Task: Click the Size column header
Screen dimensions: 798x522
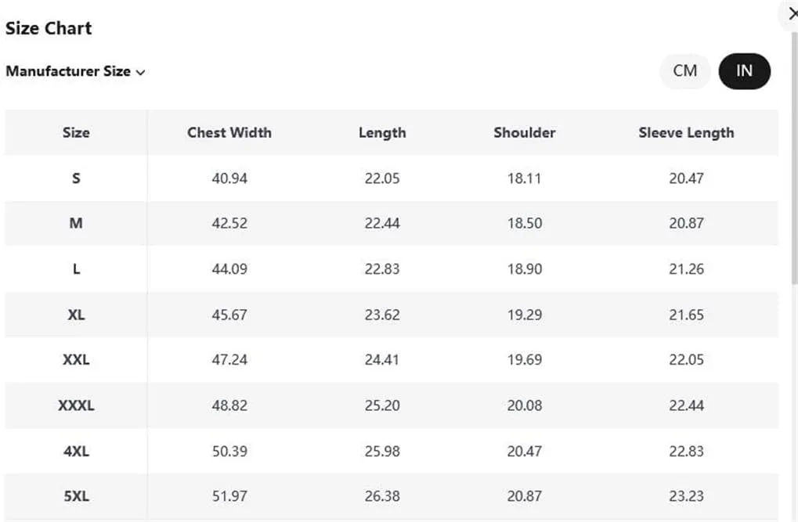Action: [x=76, y=133]
